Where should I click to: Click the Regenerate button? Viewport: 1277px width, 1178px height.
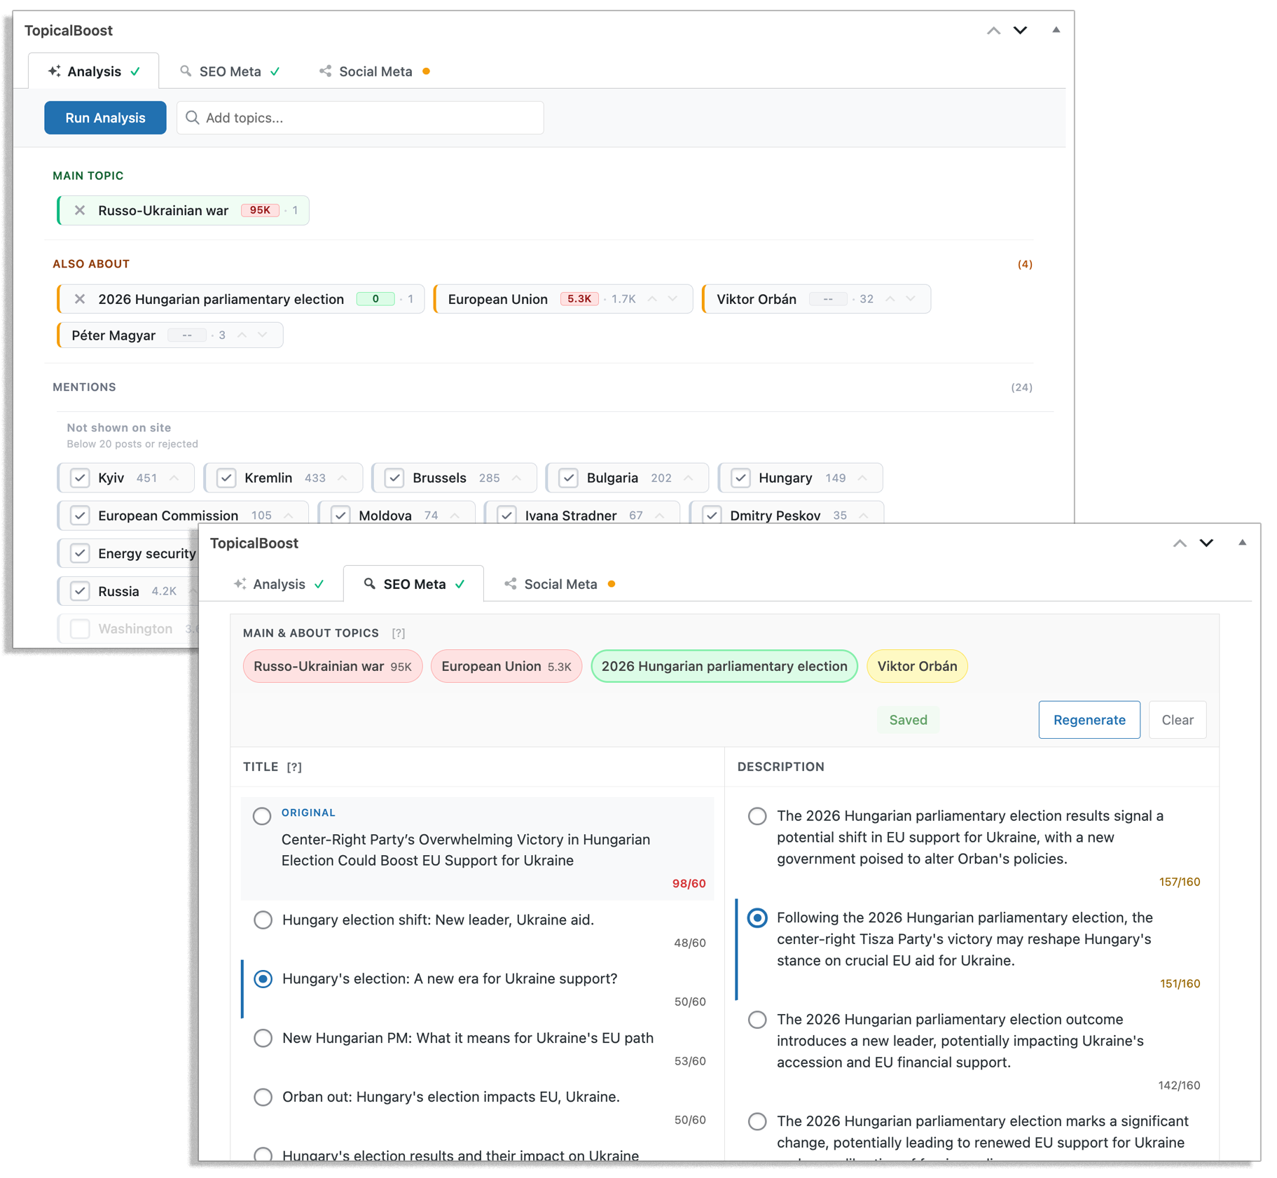click(x=1089, y=720)
